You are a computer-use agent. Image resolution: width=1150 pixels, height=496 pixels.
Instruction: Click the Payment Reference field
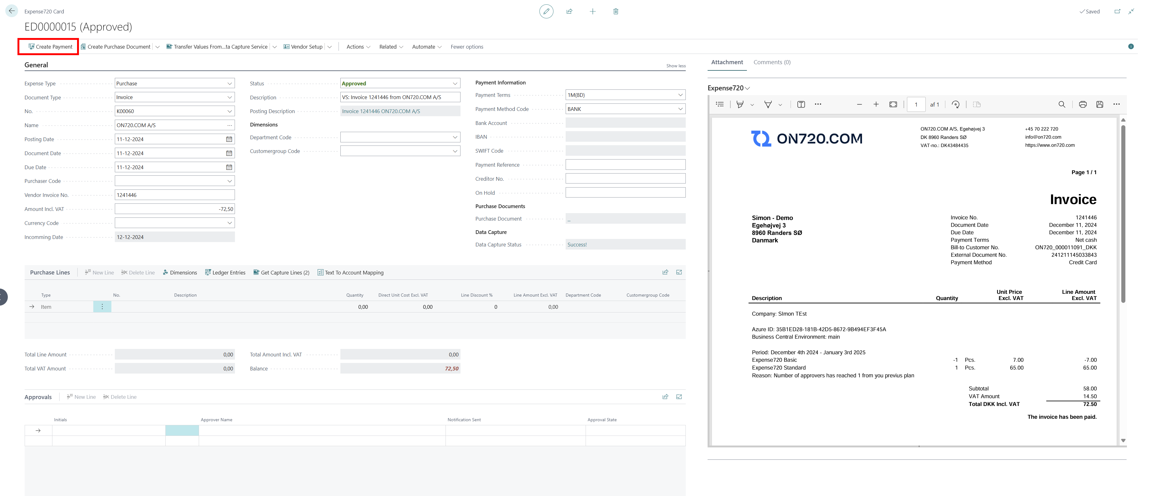pos(625,165)
